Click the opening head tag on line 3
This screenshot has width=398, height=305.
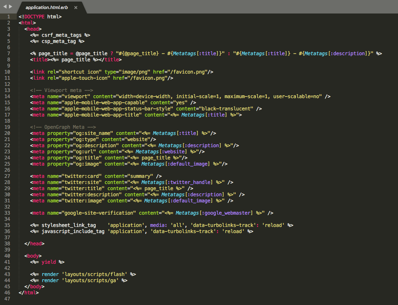pyautogui.click(x=33, y=29)
